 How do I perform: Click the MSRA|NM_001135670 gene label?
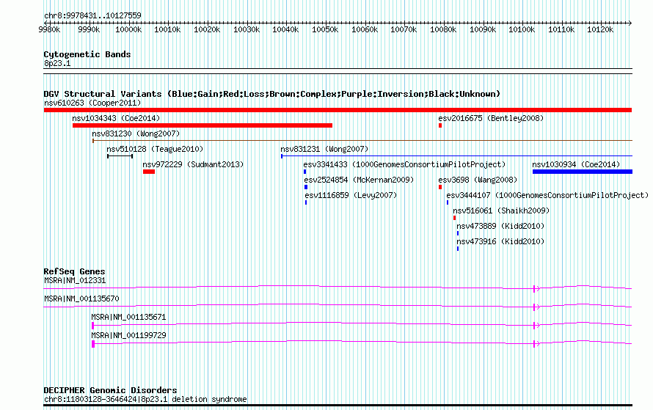tap(81, 299)
